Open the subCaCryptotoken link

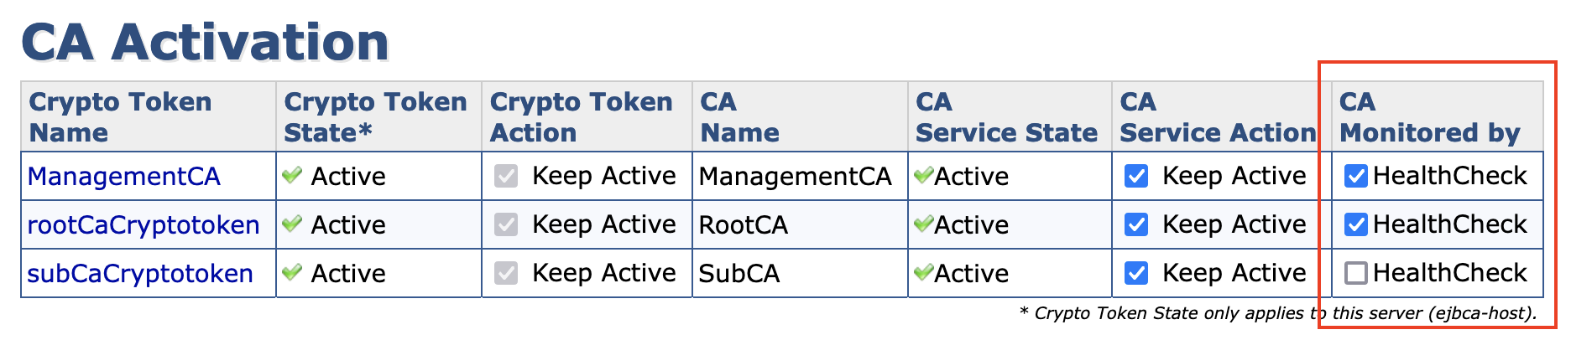(140, 274)
